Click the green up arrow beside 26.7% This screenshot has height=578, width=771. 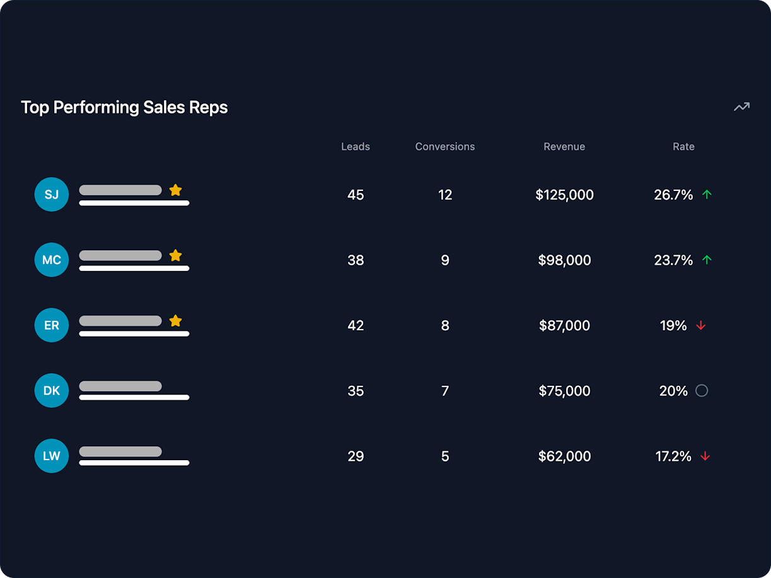tap(707, 195)
